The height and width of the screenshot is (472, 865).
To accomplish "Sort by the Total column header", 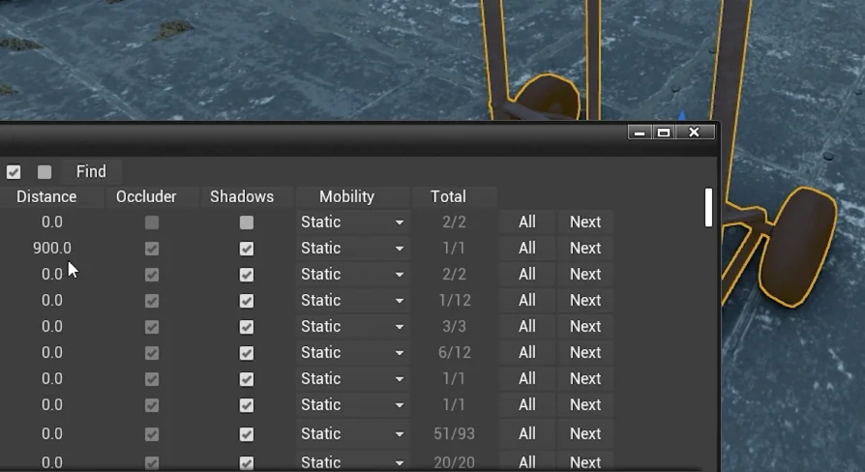I will click(x=449, y=197).
